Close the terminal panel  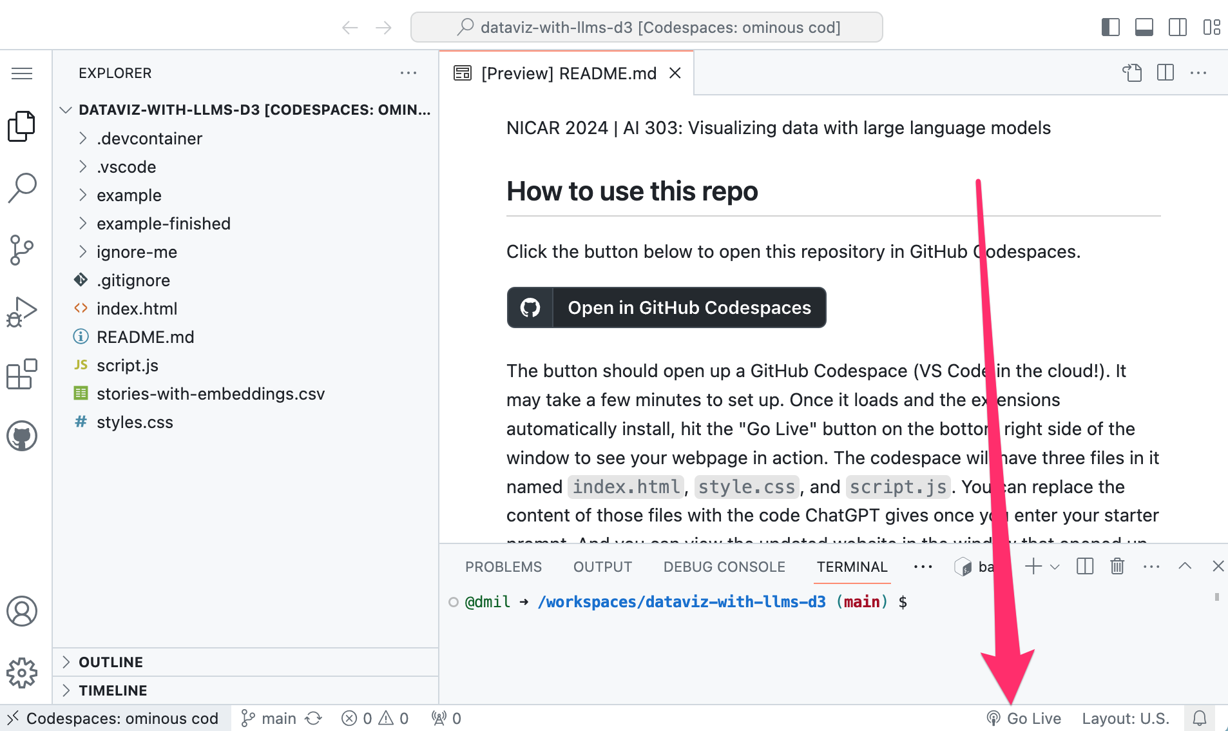pyautogui.click(x=1218, y=566)
